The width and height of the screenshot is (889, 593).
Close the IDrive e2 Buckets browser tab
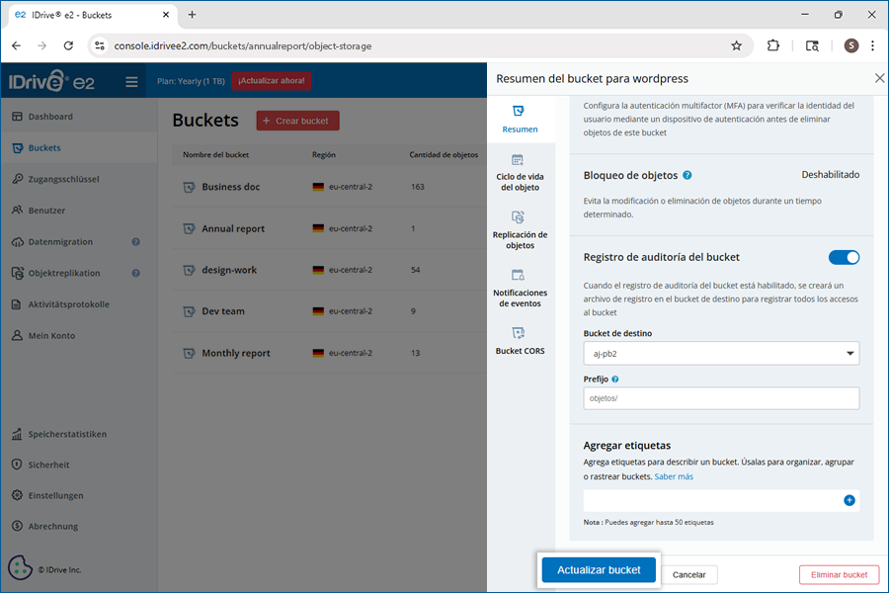(166, 15)
